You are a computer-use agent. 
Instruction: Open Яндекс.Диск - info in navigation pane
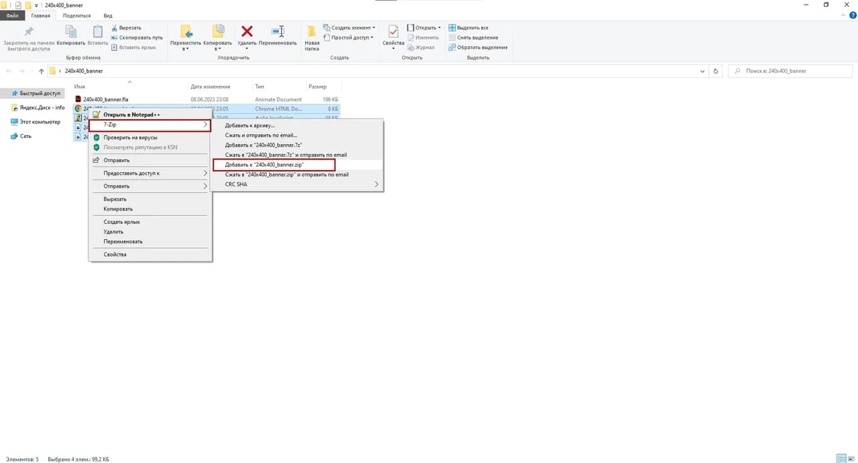pos(38,107)
